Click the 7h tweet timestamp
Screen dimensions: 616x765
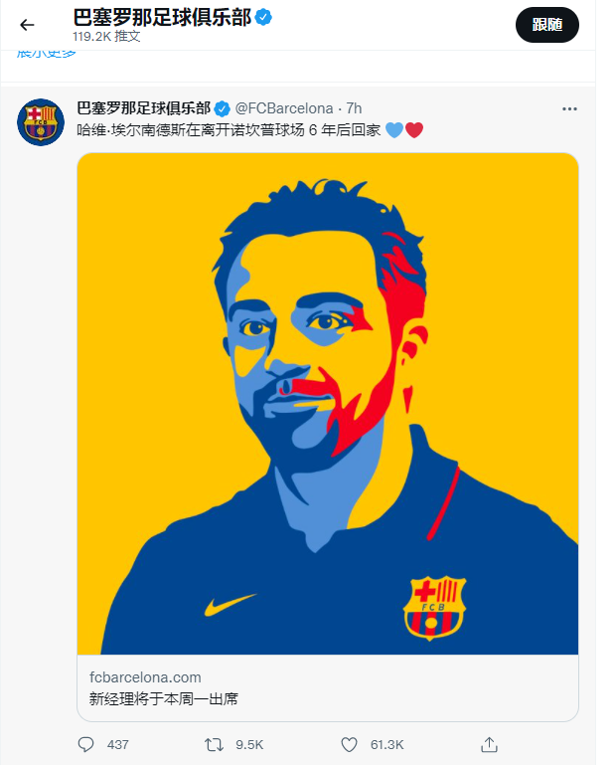pos(354,108)
